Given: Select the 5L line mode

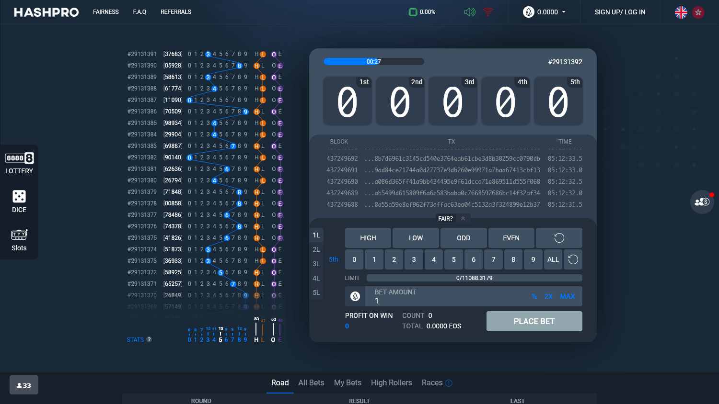Looking at the screenshot, I should (x=316, y=292).
